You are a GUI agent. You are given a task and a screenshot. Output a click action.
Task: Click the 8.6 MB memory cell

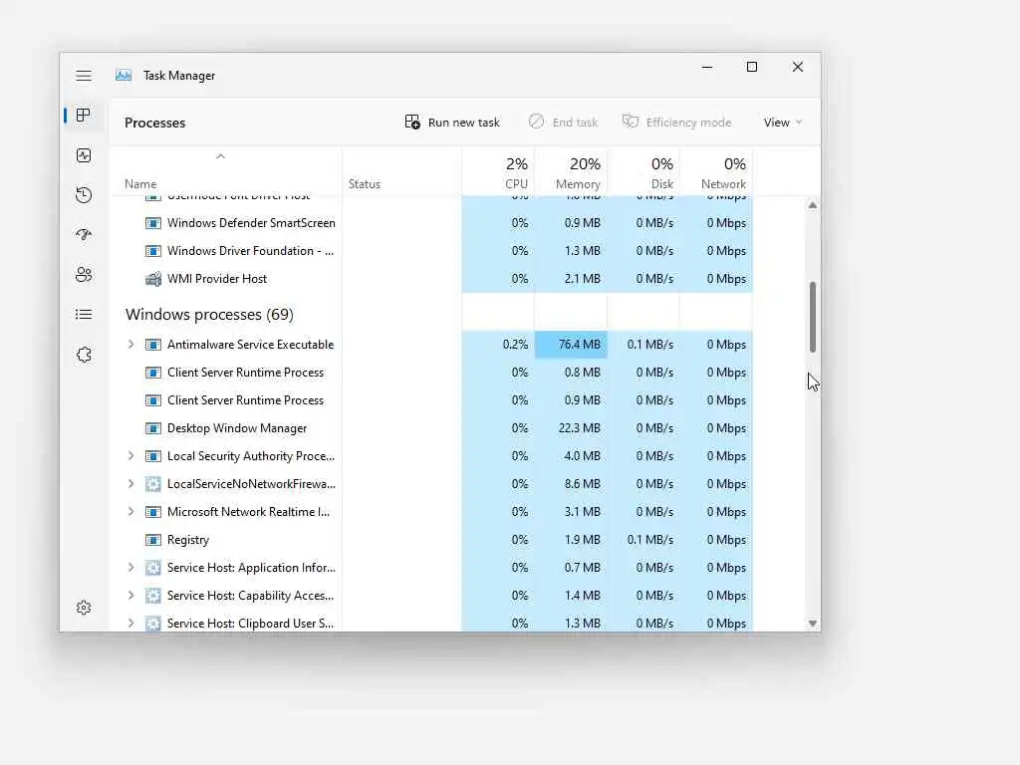pos(571,484)
